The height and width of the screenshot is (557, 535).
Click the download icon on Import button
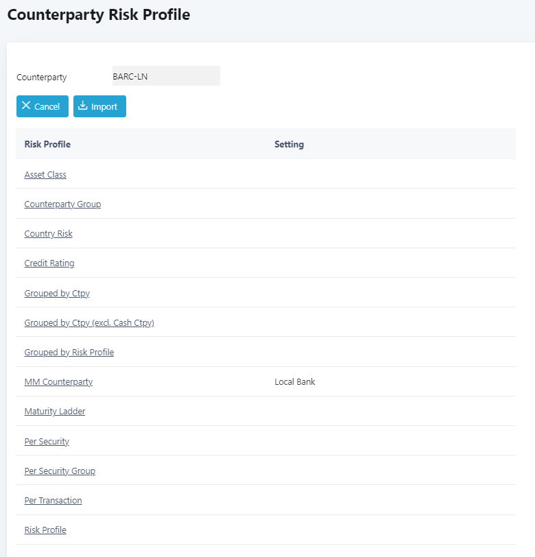click(82, 106)
